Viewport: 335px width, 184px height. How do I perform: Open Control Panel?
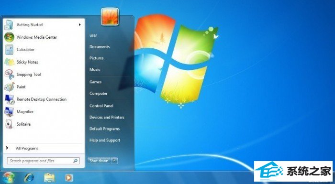pyautogui.click(x=101, y=106)
